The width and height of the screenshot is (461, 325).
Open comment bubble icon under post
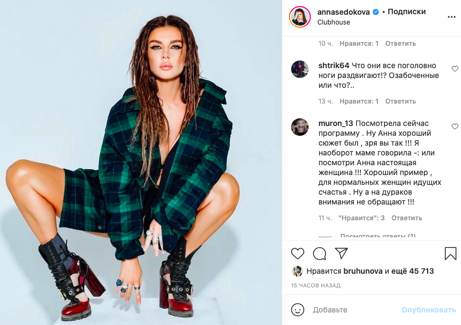(x=320, y=254)
